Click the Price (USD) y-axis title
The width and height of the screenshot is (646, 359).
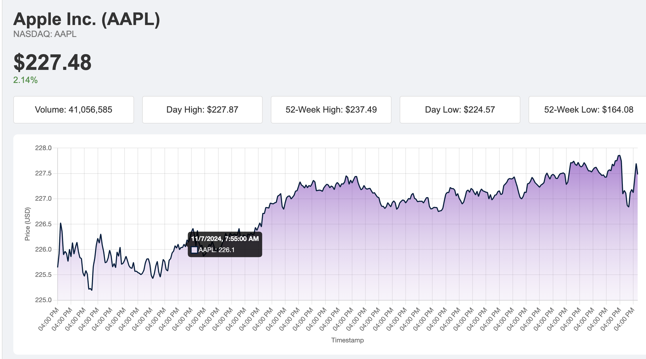coord(27,224)
